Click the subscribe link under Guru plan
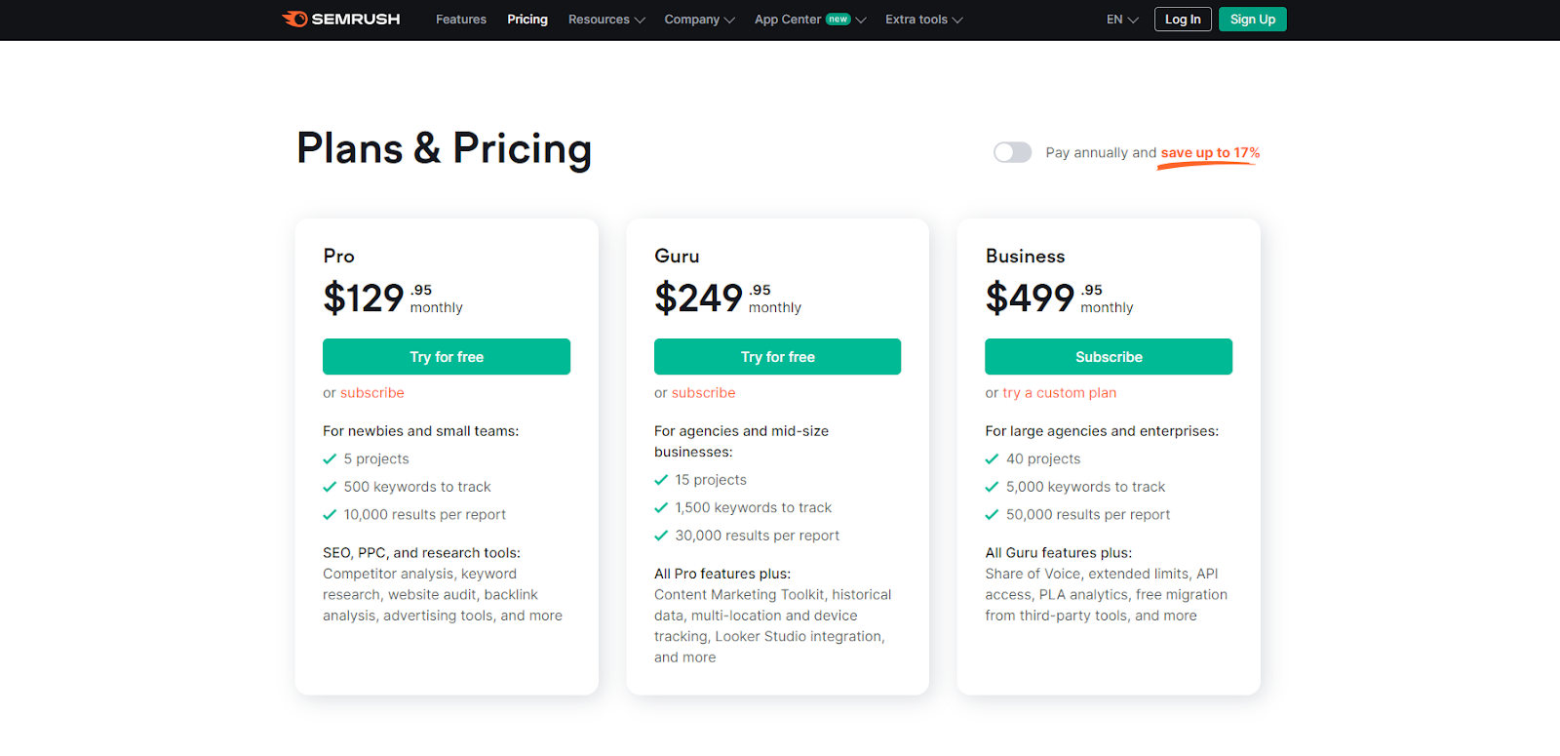Viewport: 1560px width, 756px height. tap(703, 393)
